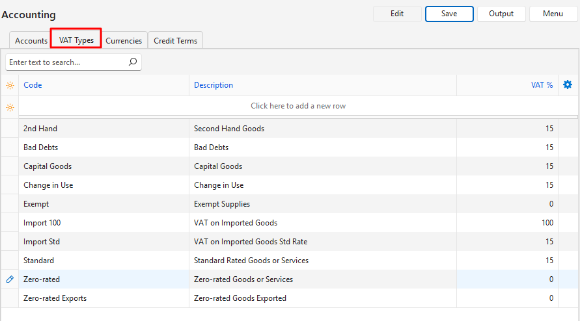Click into the search text field
580x321 pixels.
pos(65,62)
